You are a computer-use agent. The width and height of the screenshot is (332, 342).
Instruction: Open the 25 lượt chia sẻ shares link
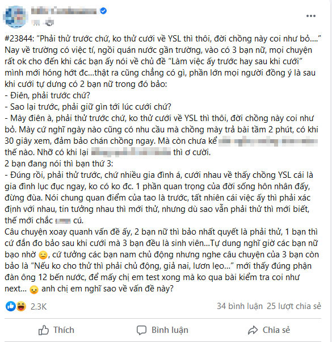point(294,306)
